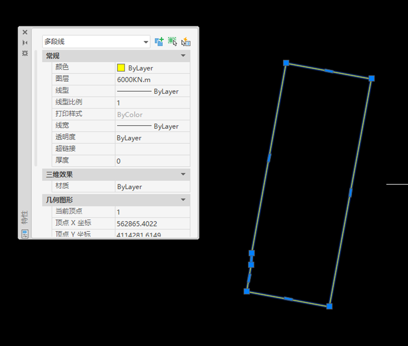The image size is (408, 346).
Task: Select the 厚度 property label
Action: click(62, 160)
